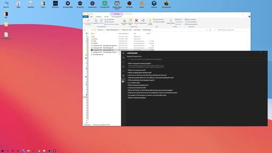Click the Windows Start button
Screen dimensions: 272x153
coord(3,151)
